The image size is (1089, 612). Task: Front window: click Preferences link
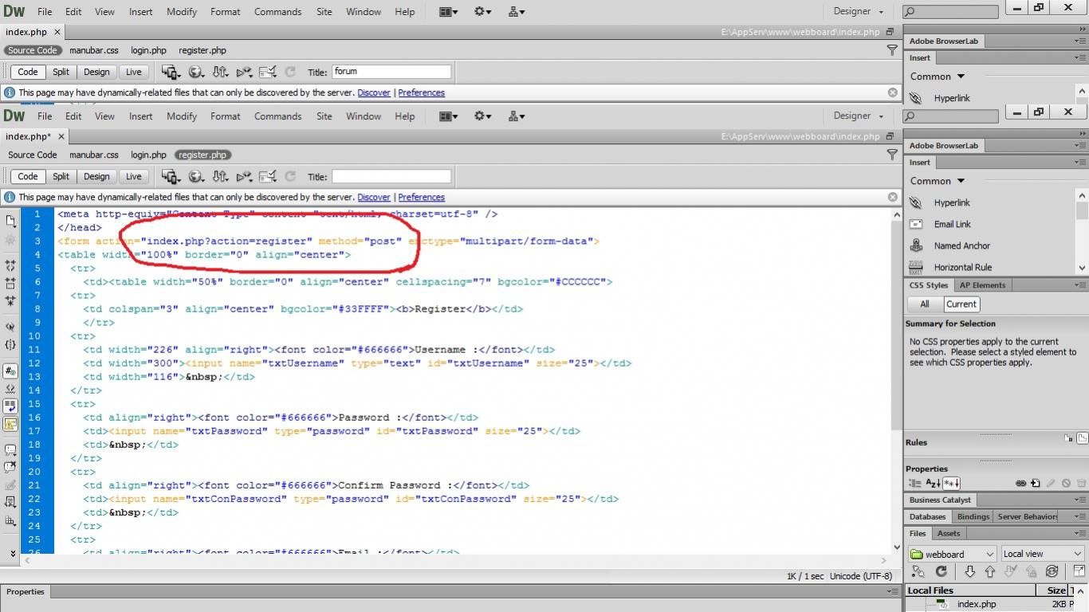click(421, 197)
